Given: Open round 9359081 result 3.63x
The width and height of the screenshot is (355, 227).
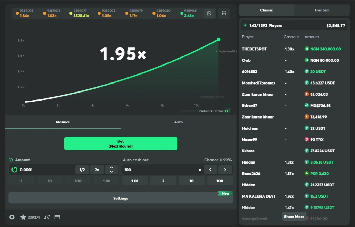Looking at the screenshot, I should (189, 13).
